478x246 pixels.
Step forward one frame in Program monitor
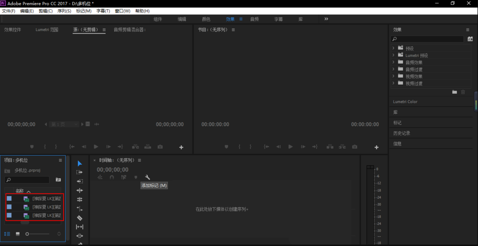tap(303, 147)
